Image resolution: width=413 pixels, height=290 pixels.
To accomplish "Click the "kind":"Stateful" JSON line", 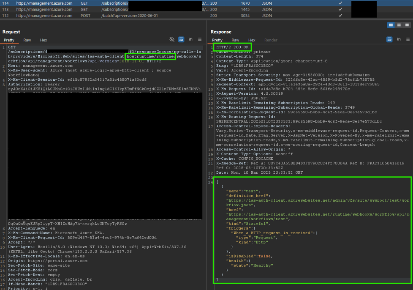I will coord(248,224).
